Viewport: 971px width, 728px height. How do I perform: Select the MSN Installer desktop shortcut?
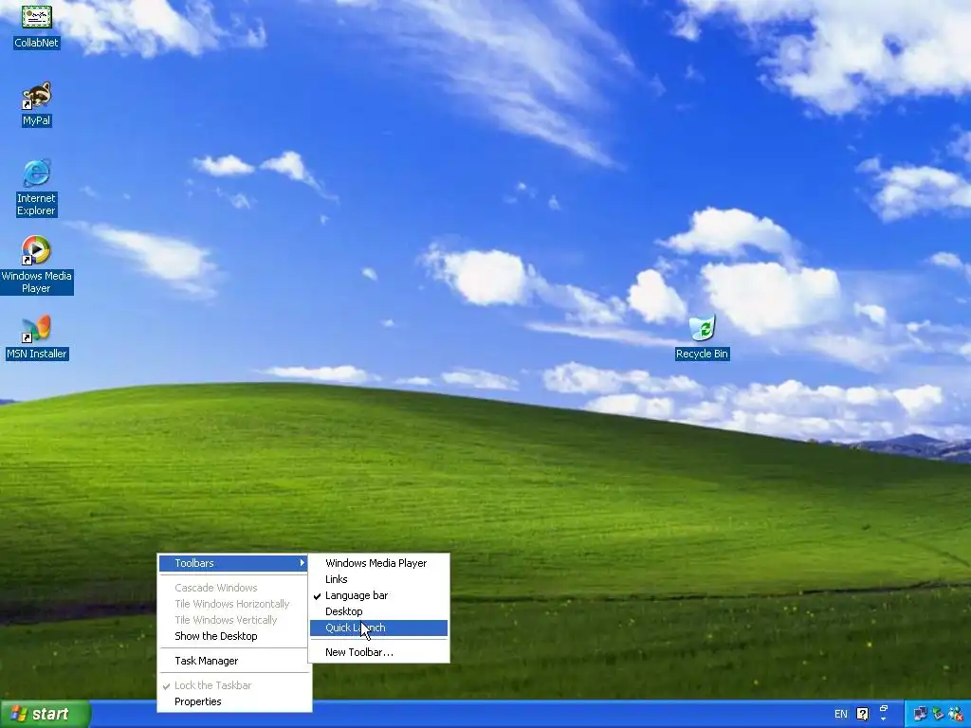click(37, 338)
